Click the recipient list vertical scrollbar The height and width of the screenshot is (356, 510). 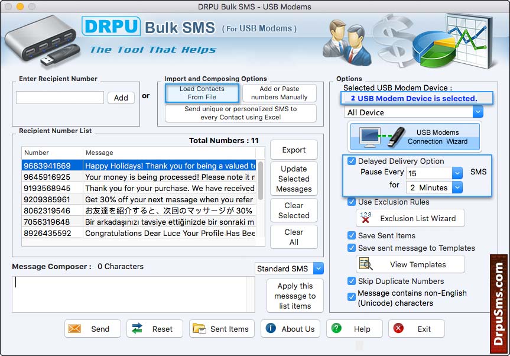[x=261, y=180]
